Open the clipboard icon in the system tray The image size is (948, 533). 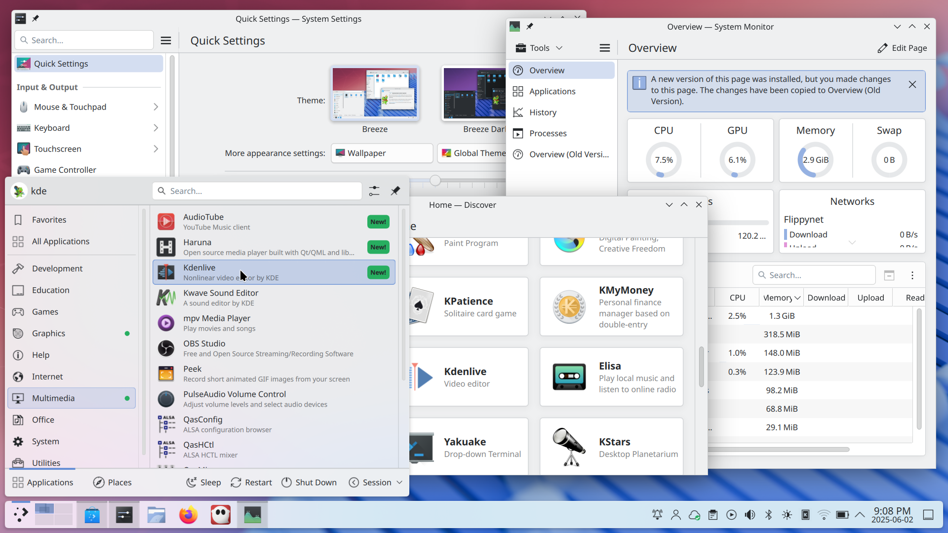point(712,514)
